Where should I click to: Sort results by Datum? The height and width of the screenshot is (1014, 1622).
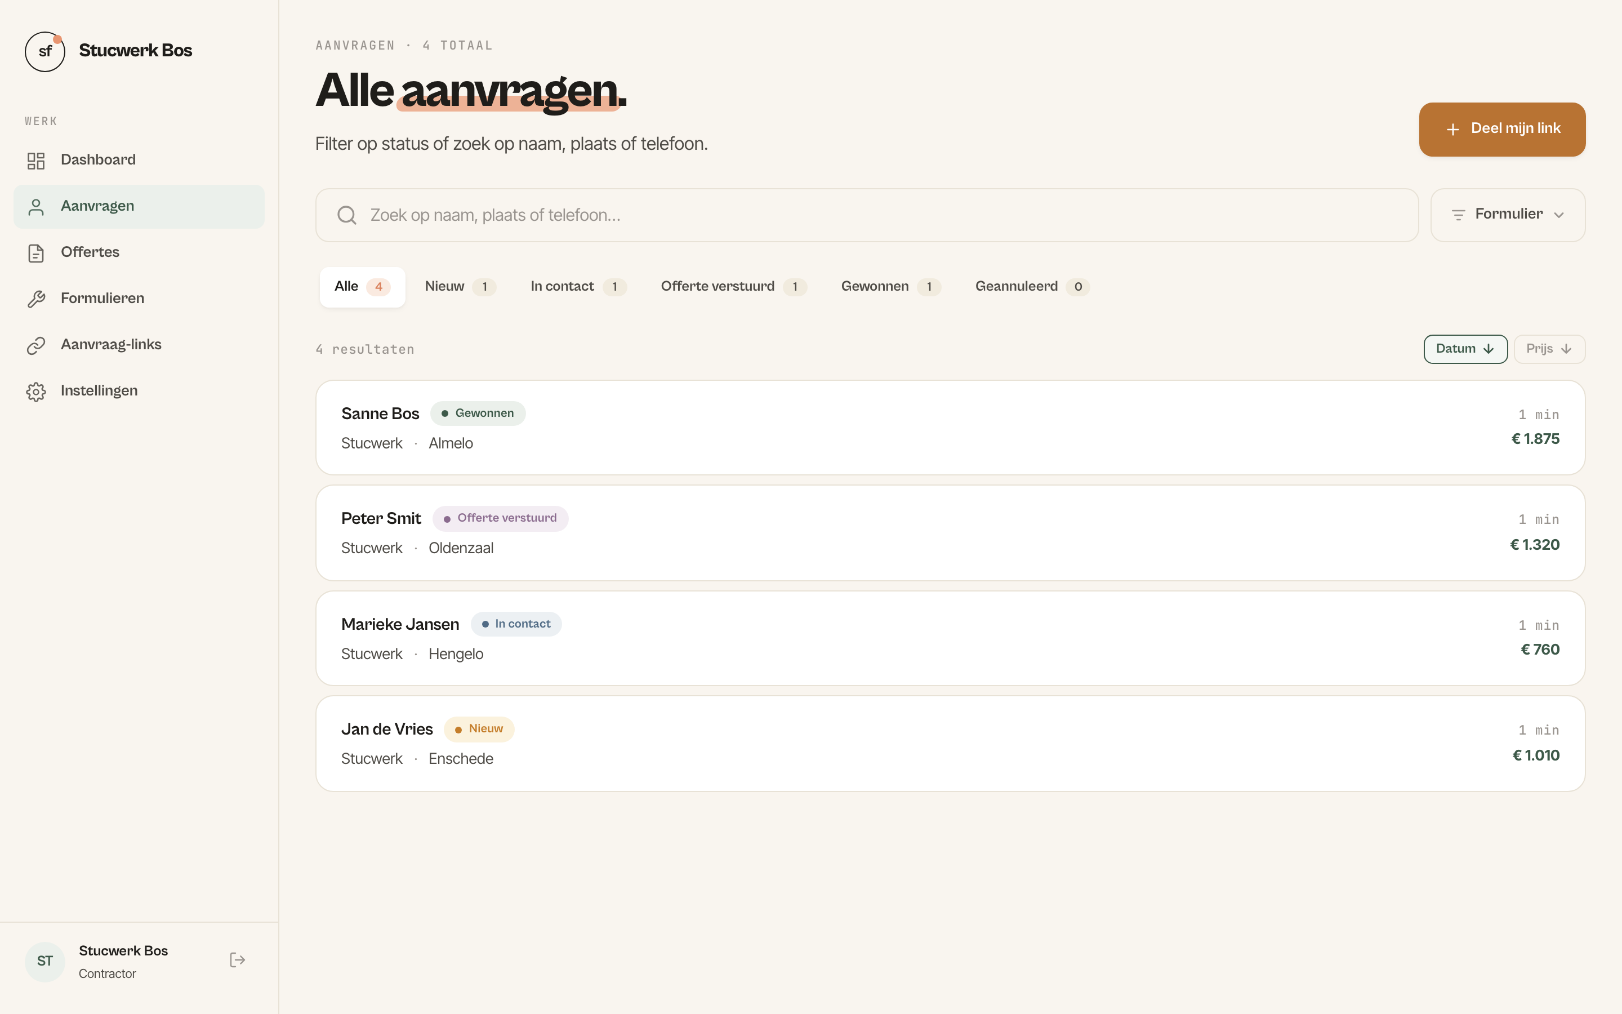click(x=1465, y=349)
